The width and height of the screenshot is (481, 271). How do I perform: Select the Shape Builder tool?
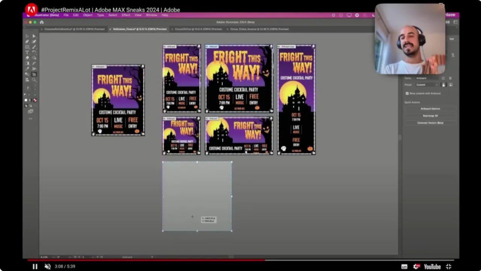(34, 58)
